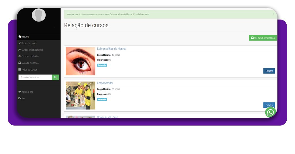Click the eye thumbnail of Sobrancelhas de Henna
Screen dimensions: 295x154
click(x=81, y=61)
